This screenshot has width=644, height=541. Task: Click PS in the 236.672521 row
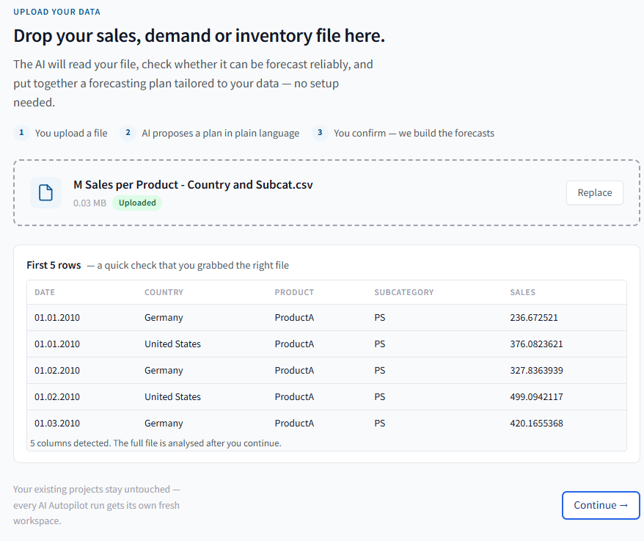tap(379, 318)
